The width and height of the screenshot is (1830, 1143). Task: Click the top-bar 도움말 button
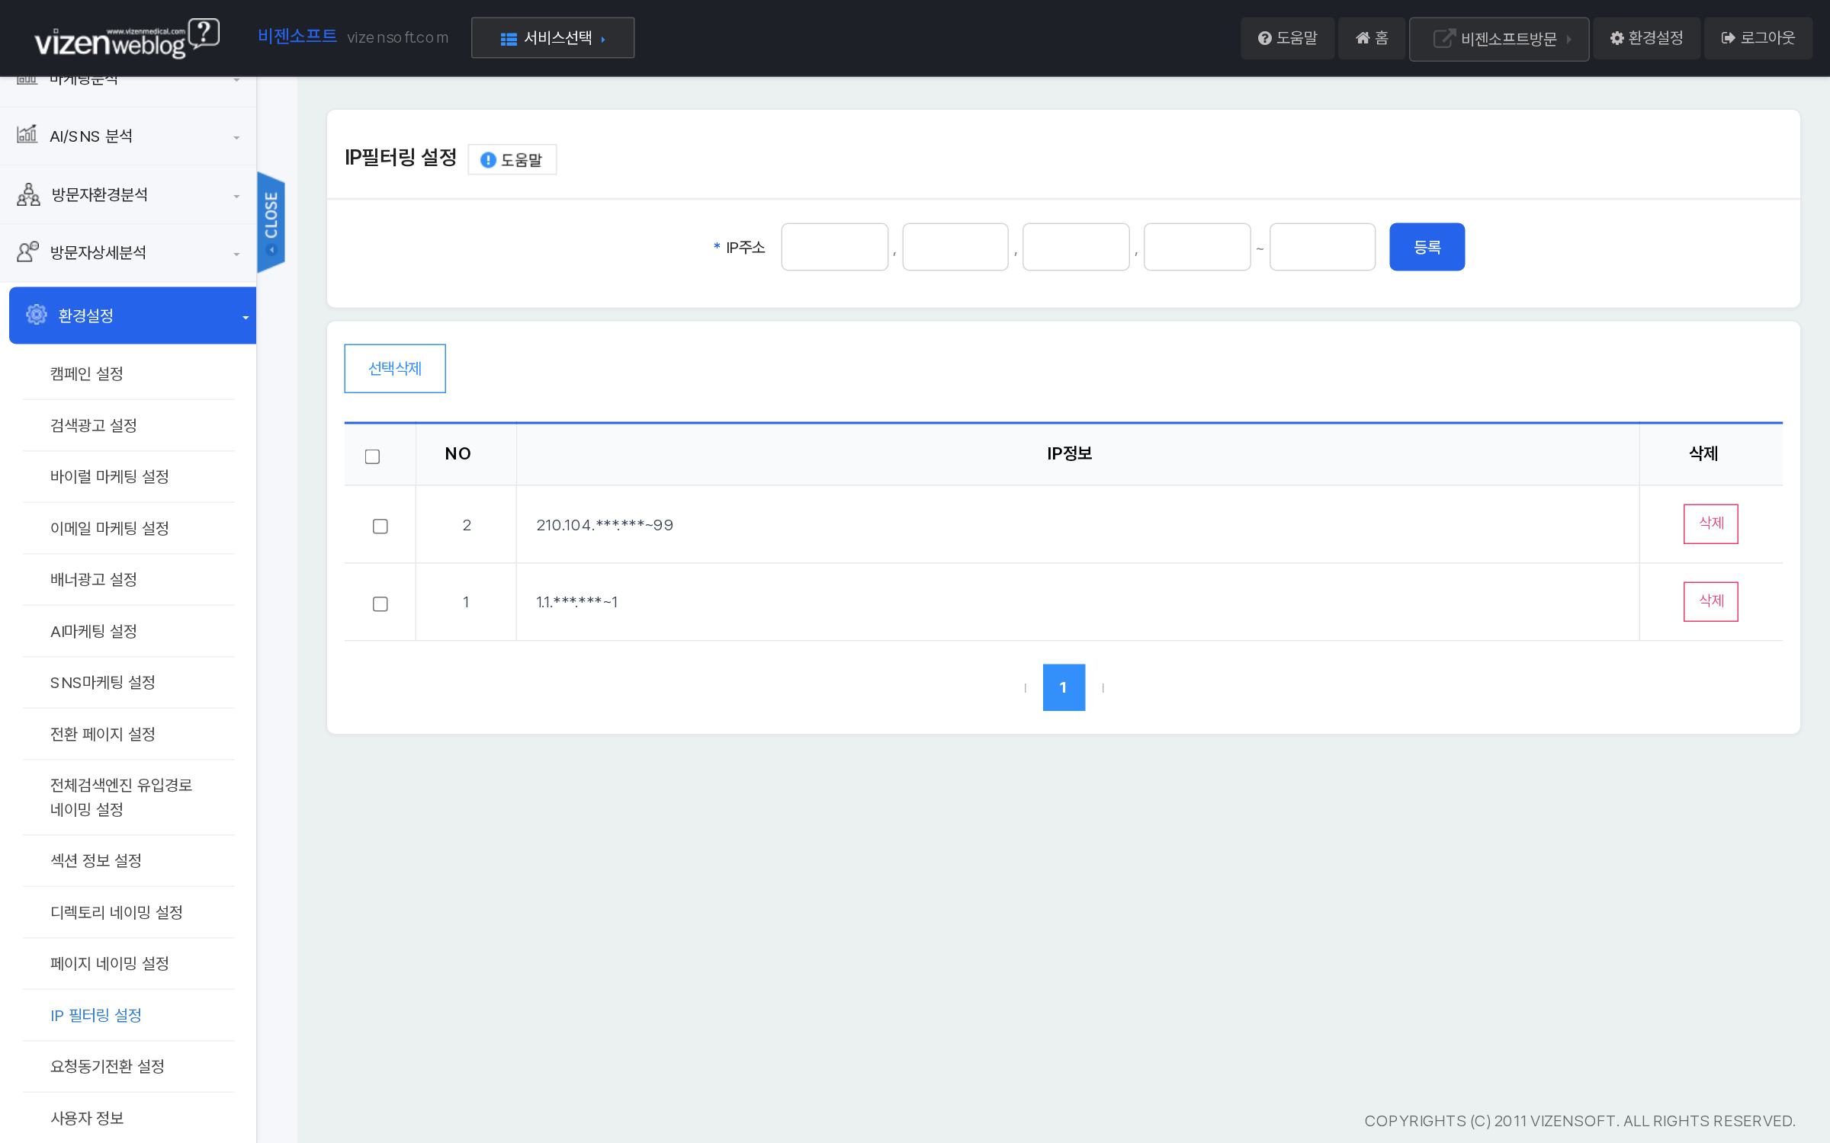pos(1287,38)
